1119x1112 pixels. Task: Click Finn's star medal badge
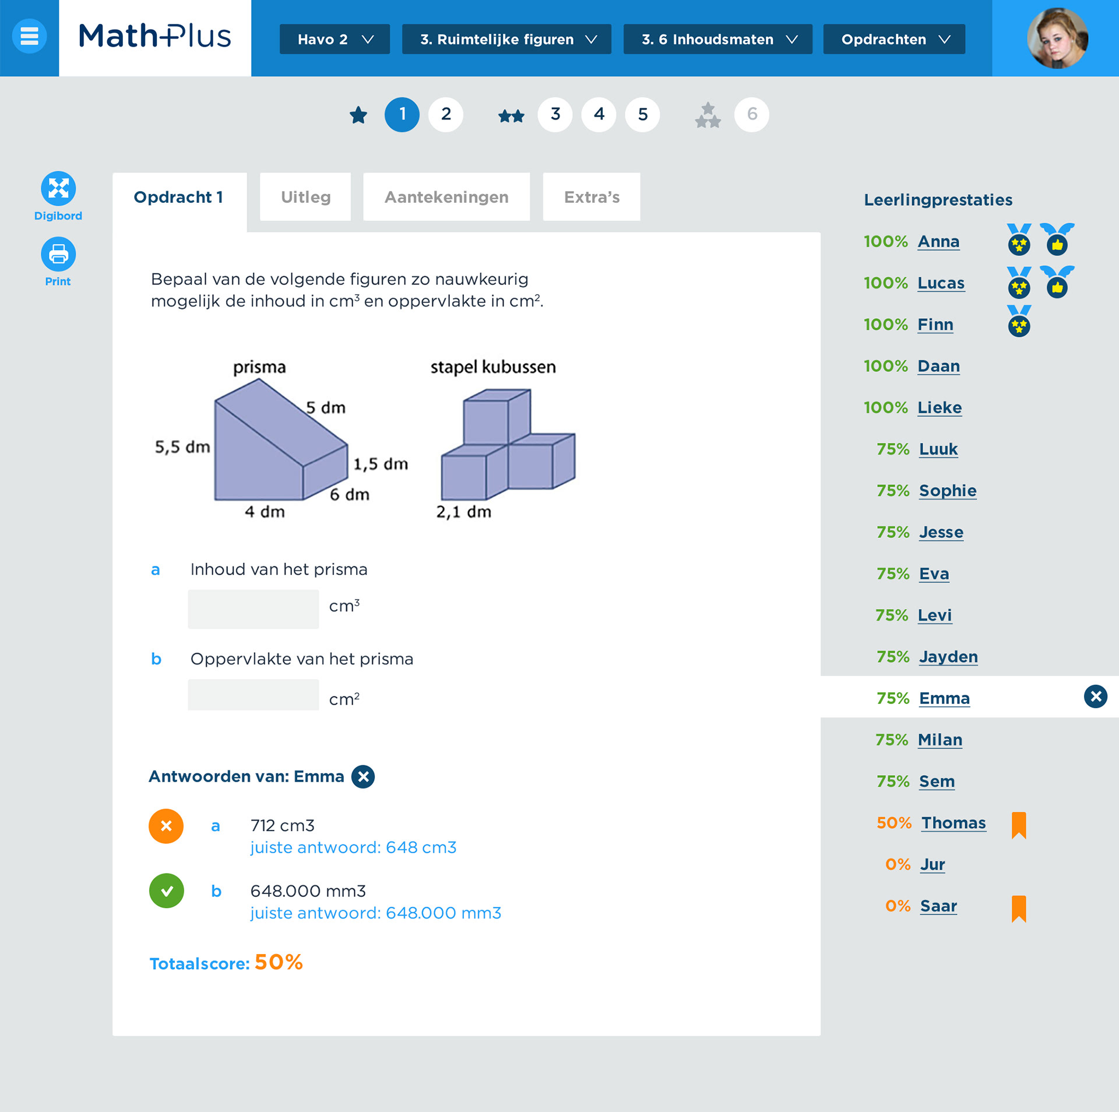tap(1019, 321)
